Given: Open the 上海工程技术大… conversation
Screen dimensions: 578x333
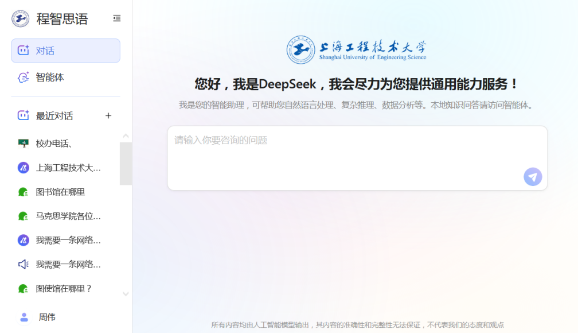Looking at the screenshot, I should pos(68,168).
